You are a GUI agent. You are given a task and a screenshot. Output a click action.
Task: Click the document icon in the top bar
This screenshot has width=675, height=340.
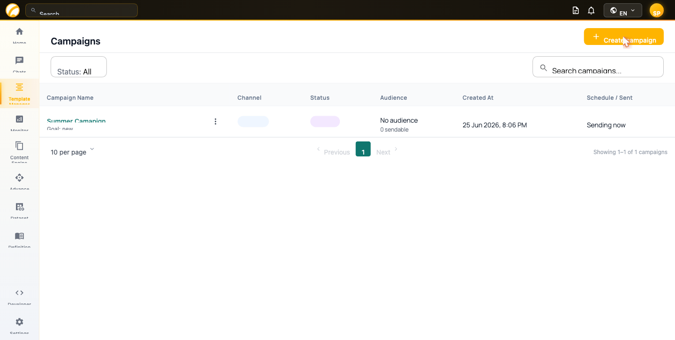click(x=576, y=10)
